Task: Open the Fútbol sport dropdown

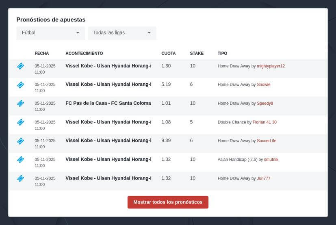Action: (50, 32)
